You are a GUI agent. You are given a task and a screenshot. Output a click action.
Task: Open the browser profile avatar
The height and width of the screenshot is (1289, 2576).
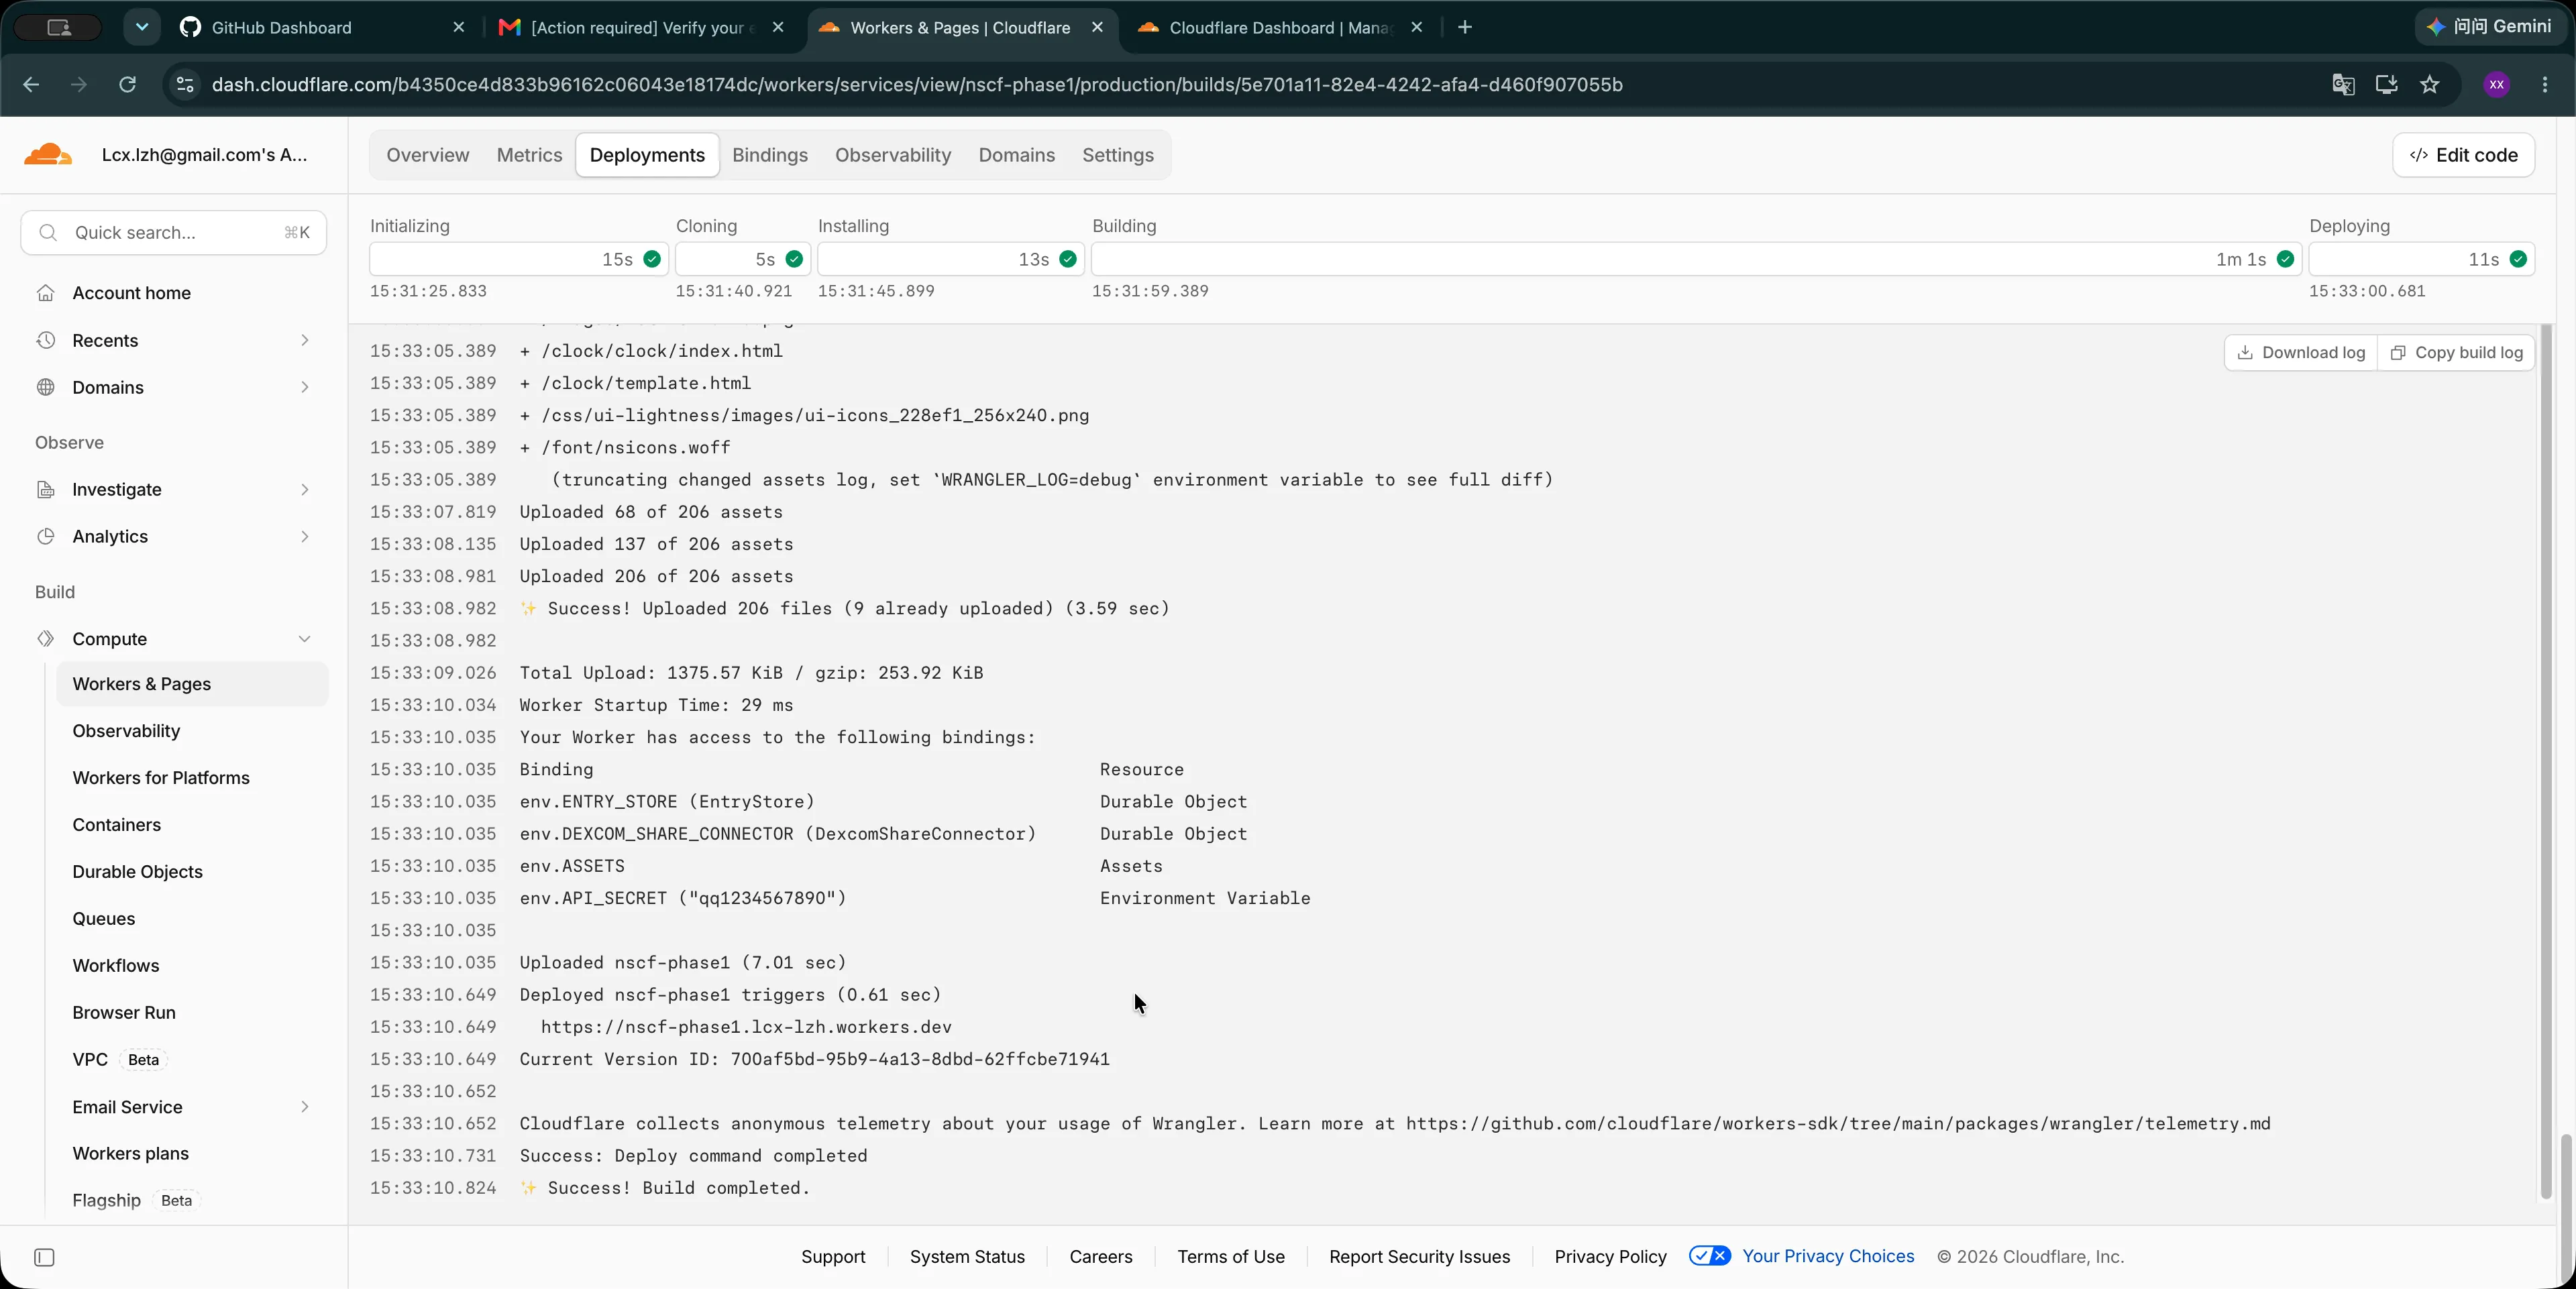(x=2496, y=85)
